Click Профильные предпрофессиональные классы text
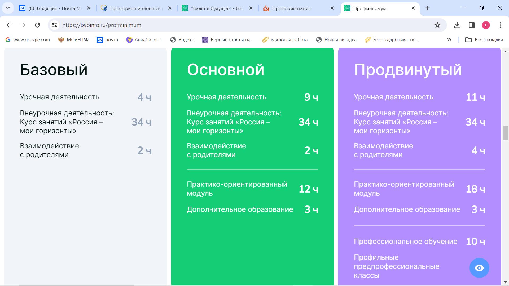 coord(397,266)
